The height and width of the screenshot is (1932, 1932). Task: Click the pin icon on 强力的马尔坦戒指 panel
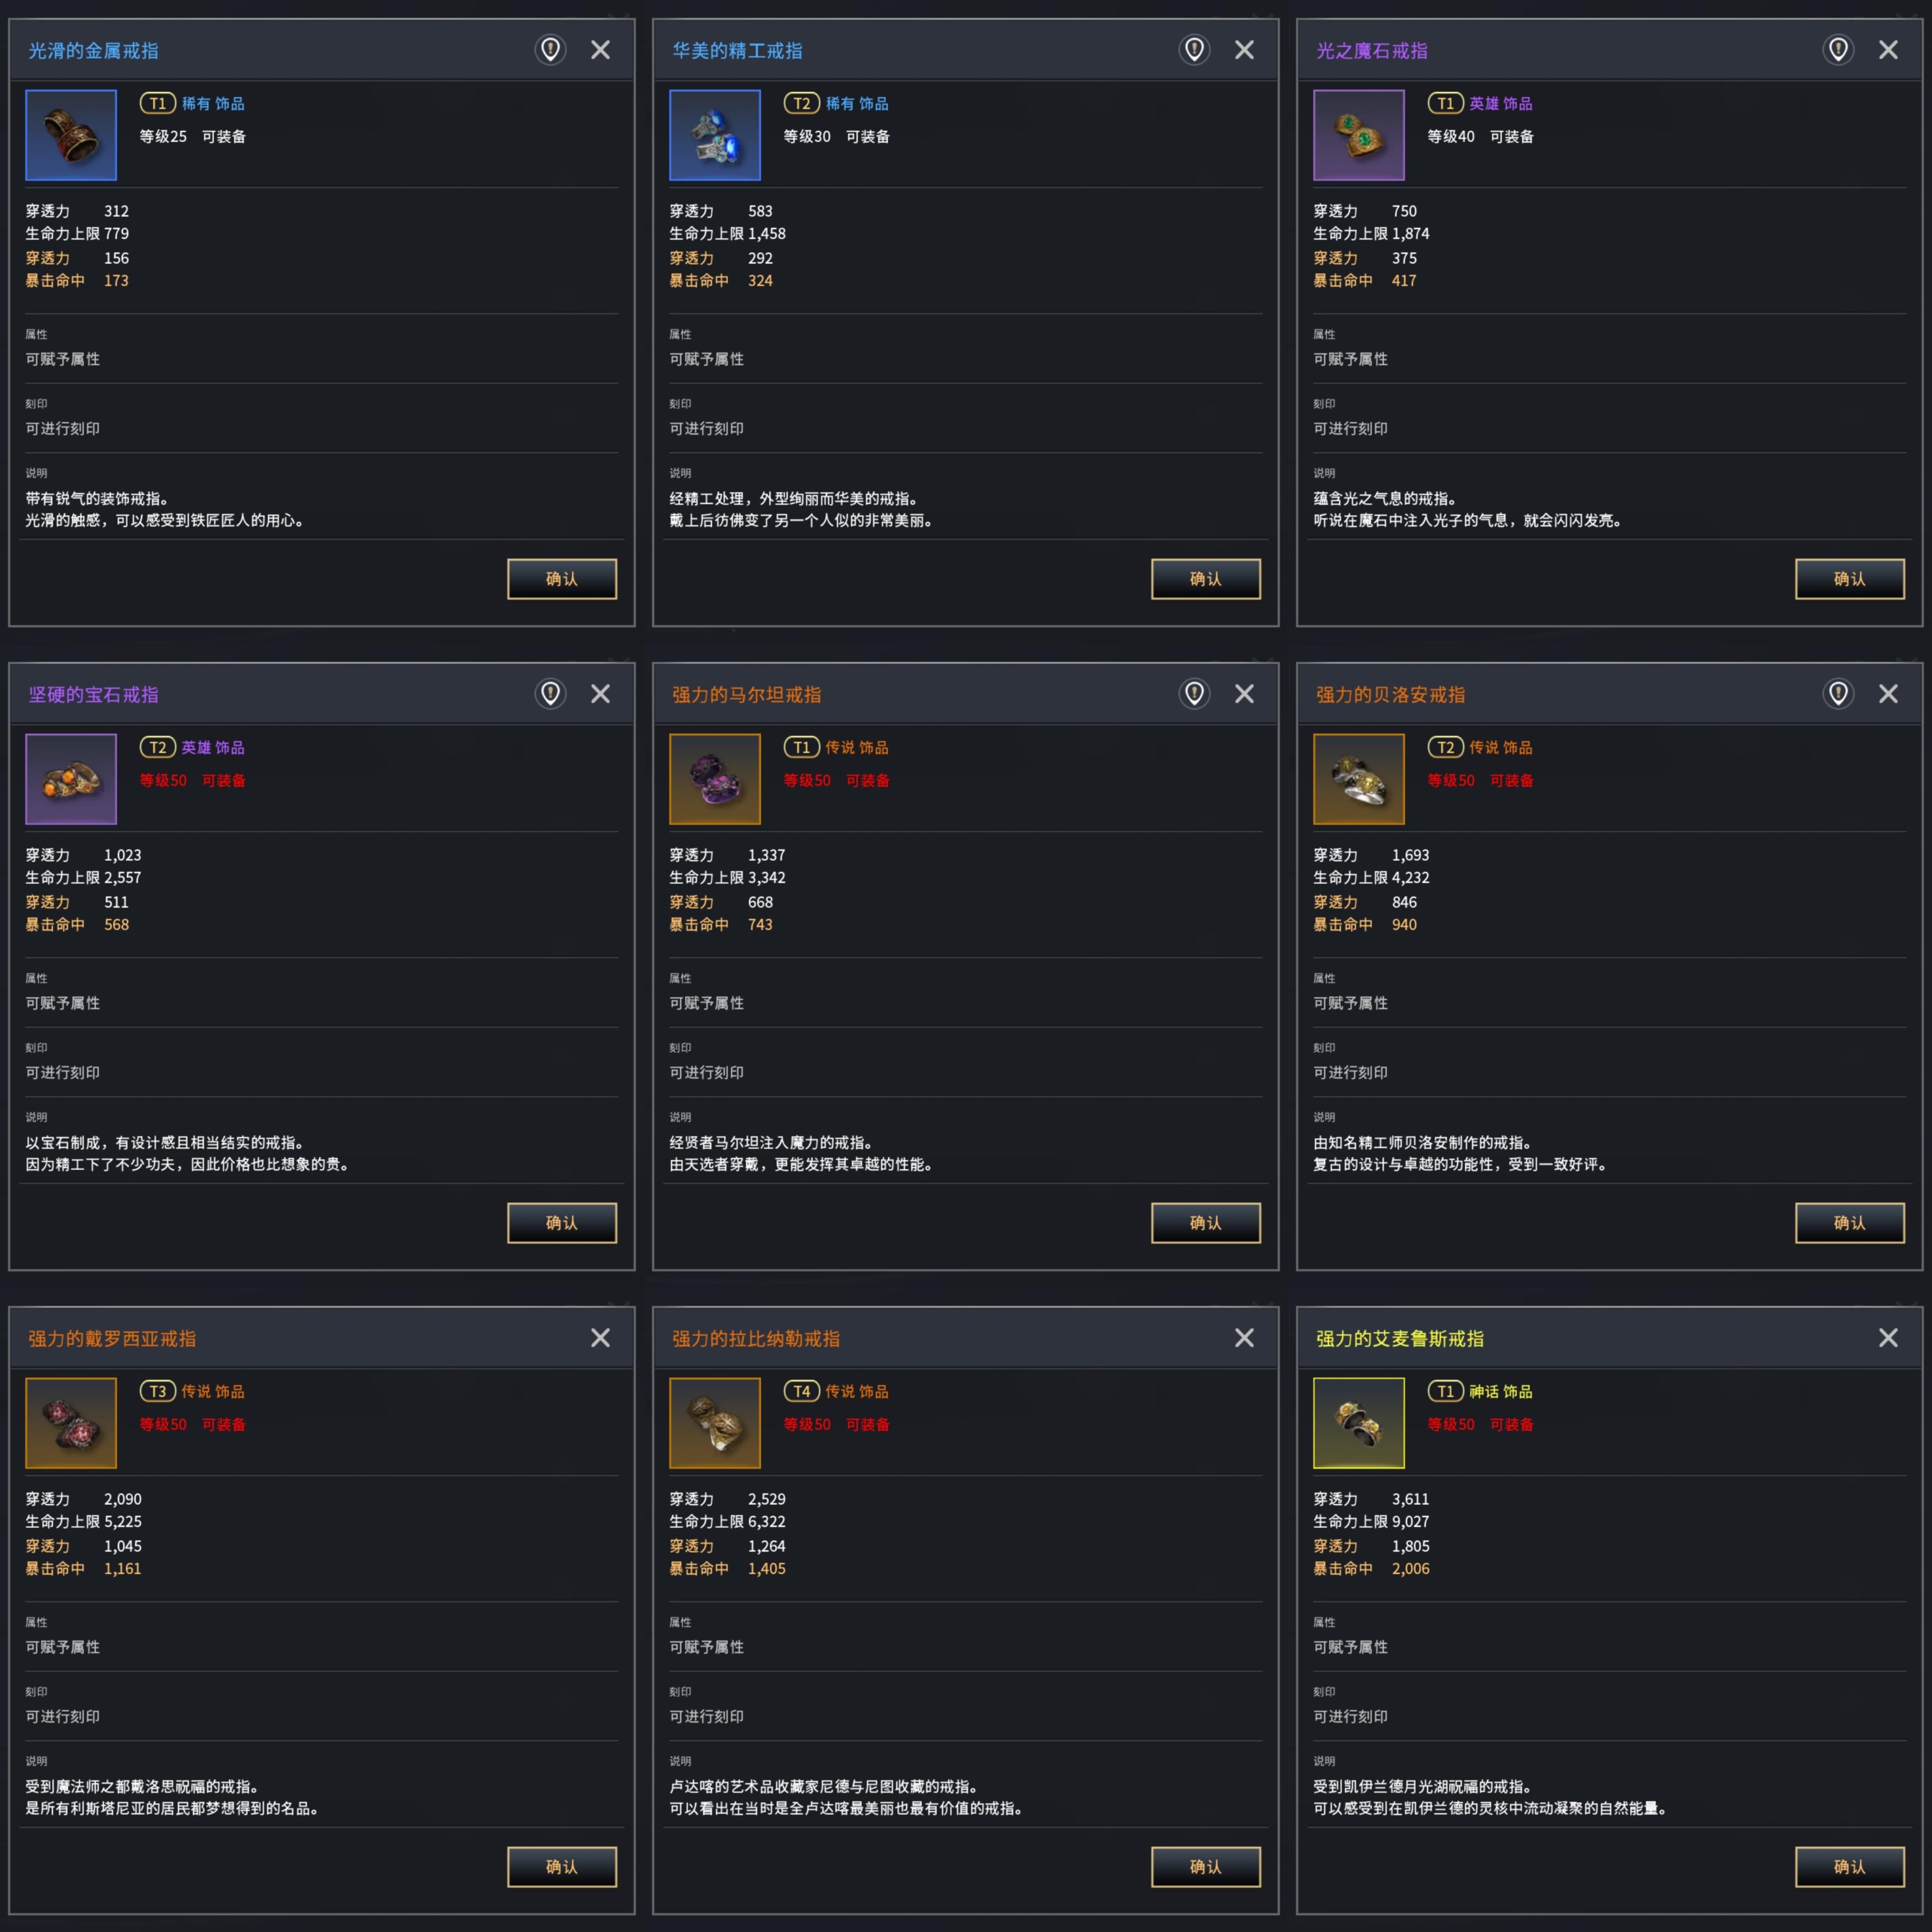click(1195, 693)
